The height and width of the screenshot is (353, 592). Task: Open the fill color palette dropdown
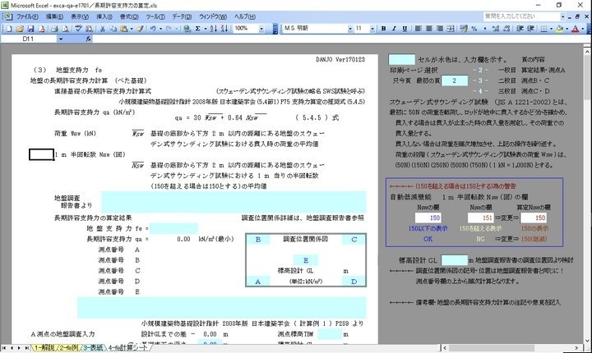pos(567,29)
